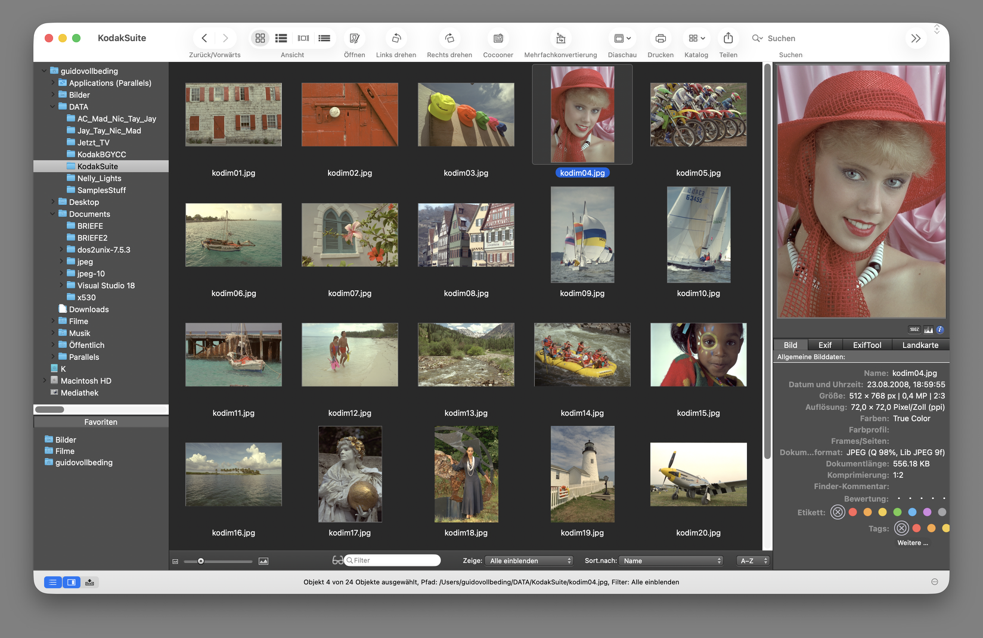The width and height of the screenshot is (983, 638).
Task: Select the kodim15.jpg thumbnail
Action: point(698,355)
